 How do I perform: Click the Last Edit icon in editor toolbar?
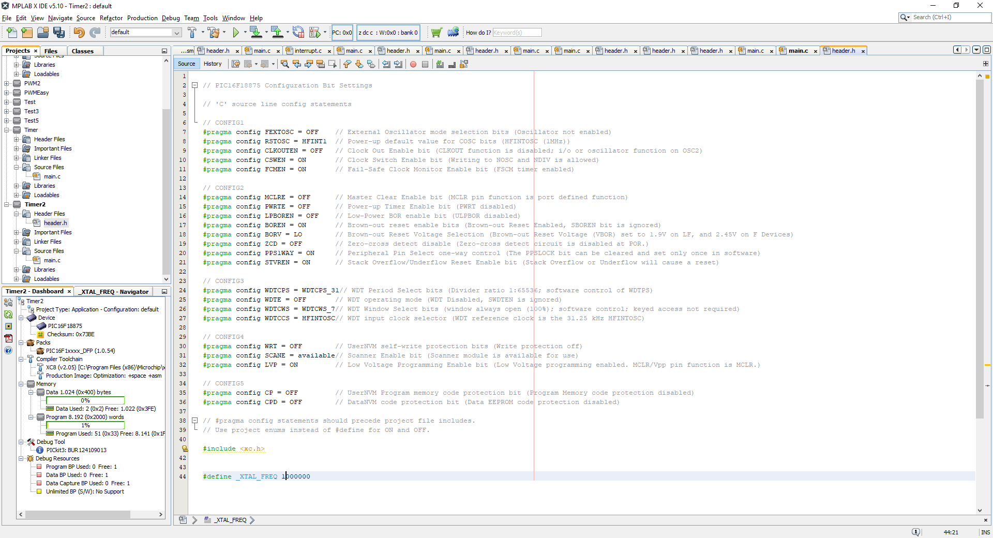tap(236, 64)
